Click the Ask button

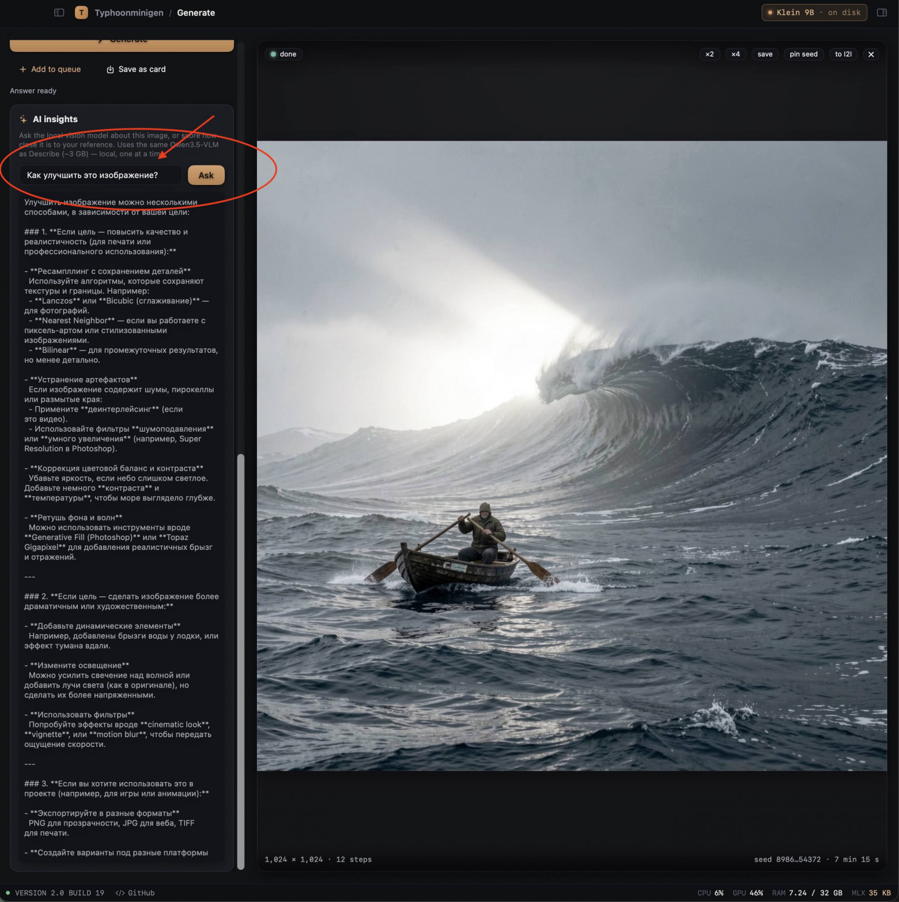click(x=206, y=175)
